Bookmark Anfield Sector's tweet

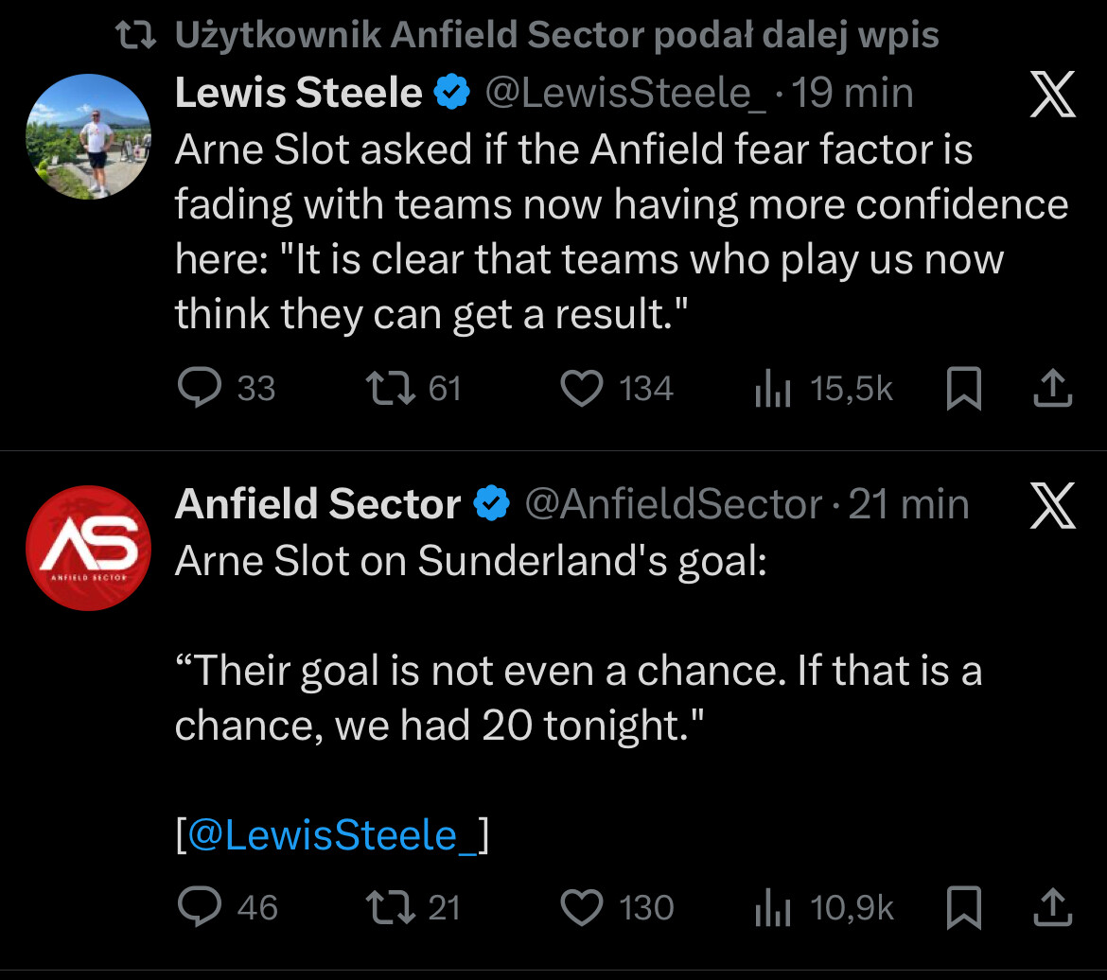[964, 908]
